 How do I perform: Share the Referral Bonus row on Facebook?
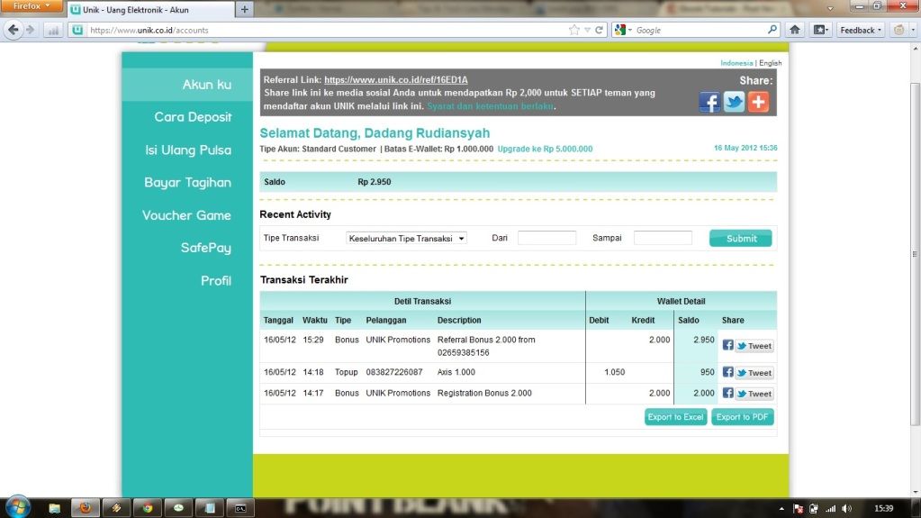[x=727, y=346]
